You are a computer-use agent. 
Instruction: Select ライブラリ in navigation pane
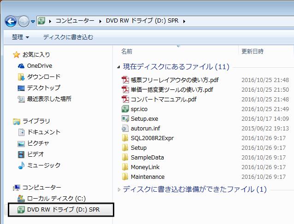[36, 121]
